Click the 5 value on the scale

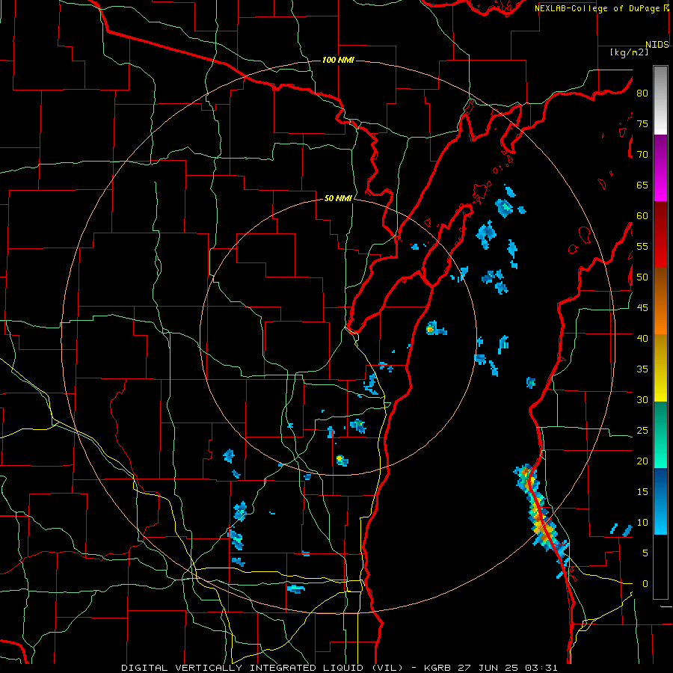(645, 553)
